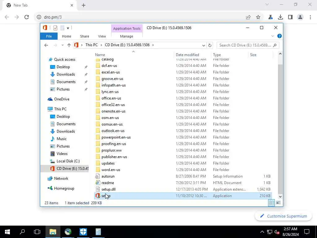
Task: Open Windows taskbar search
Action: tap(22, 232)
